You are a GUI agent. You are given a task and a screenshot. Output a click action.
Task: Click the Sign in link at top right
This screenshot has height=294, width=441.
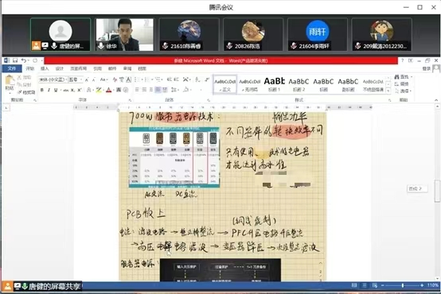coord(427,68)
